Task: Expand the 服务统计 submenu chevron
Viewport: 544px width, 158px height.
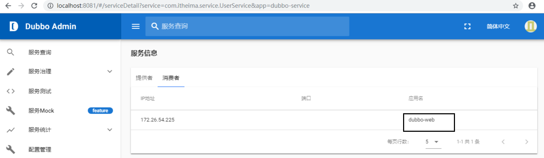Action: [110, 130]
